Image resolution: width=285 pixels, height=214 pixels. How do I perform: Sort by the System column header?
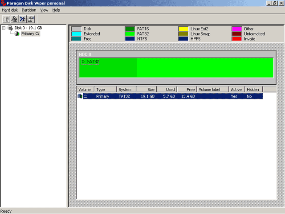(x=126, y=90)
